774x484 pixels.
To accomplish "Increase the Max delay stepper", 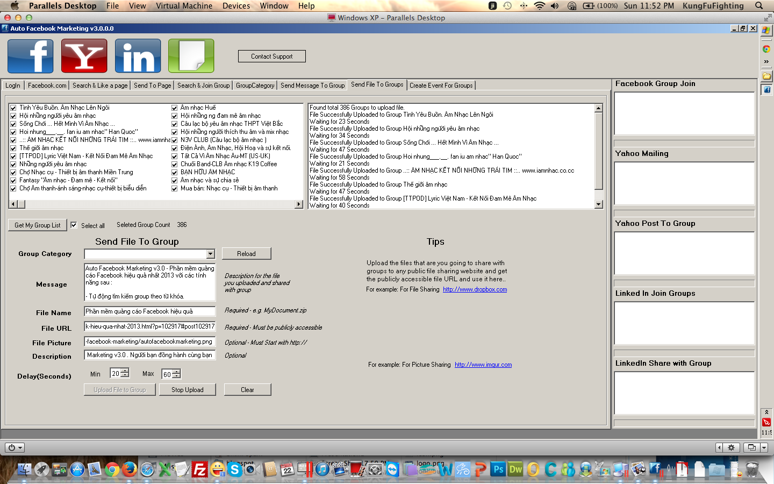I will point(176,372).
